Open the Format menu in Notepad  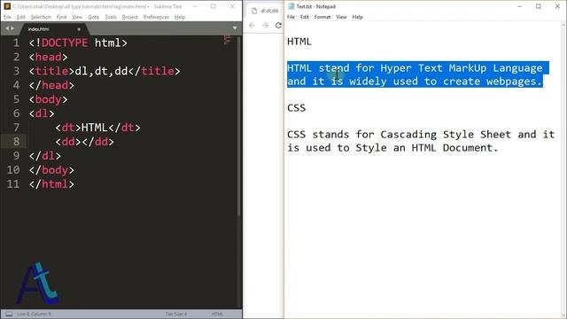coord(322,17)
